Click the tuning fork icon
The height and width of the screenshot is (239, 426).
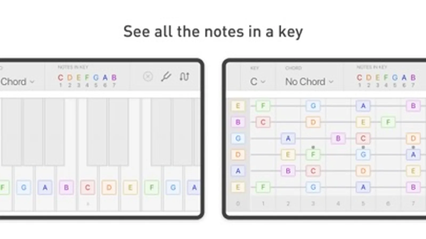tap(166, 77)
